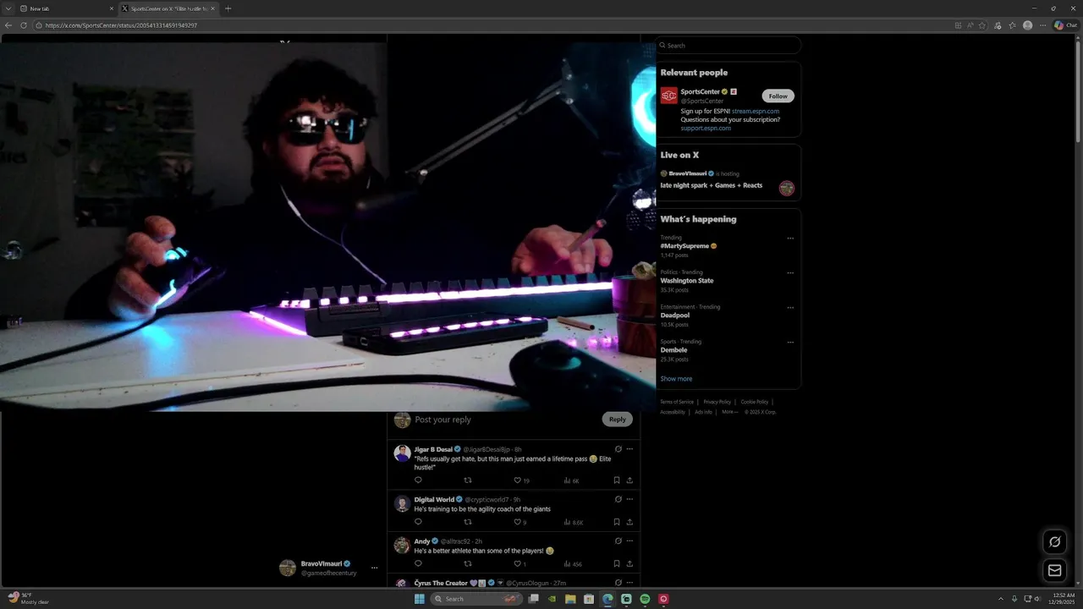This screenshot has width=1083, height=609.
Task: Expand the More footer menu
Action: coord(728,412)
